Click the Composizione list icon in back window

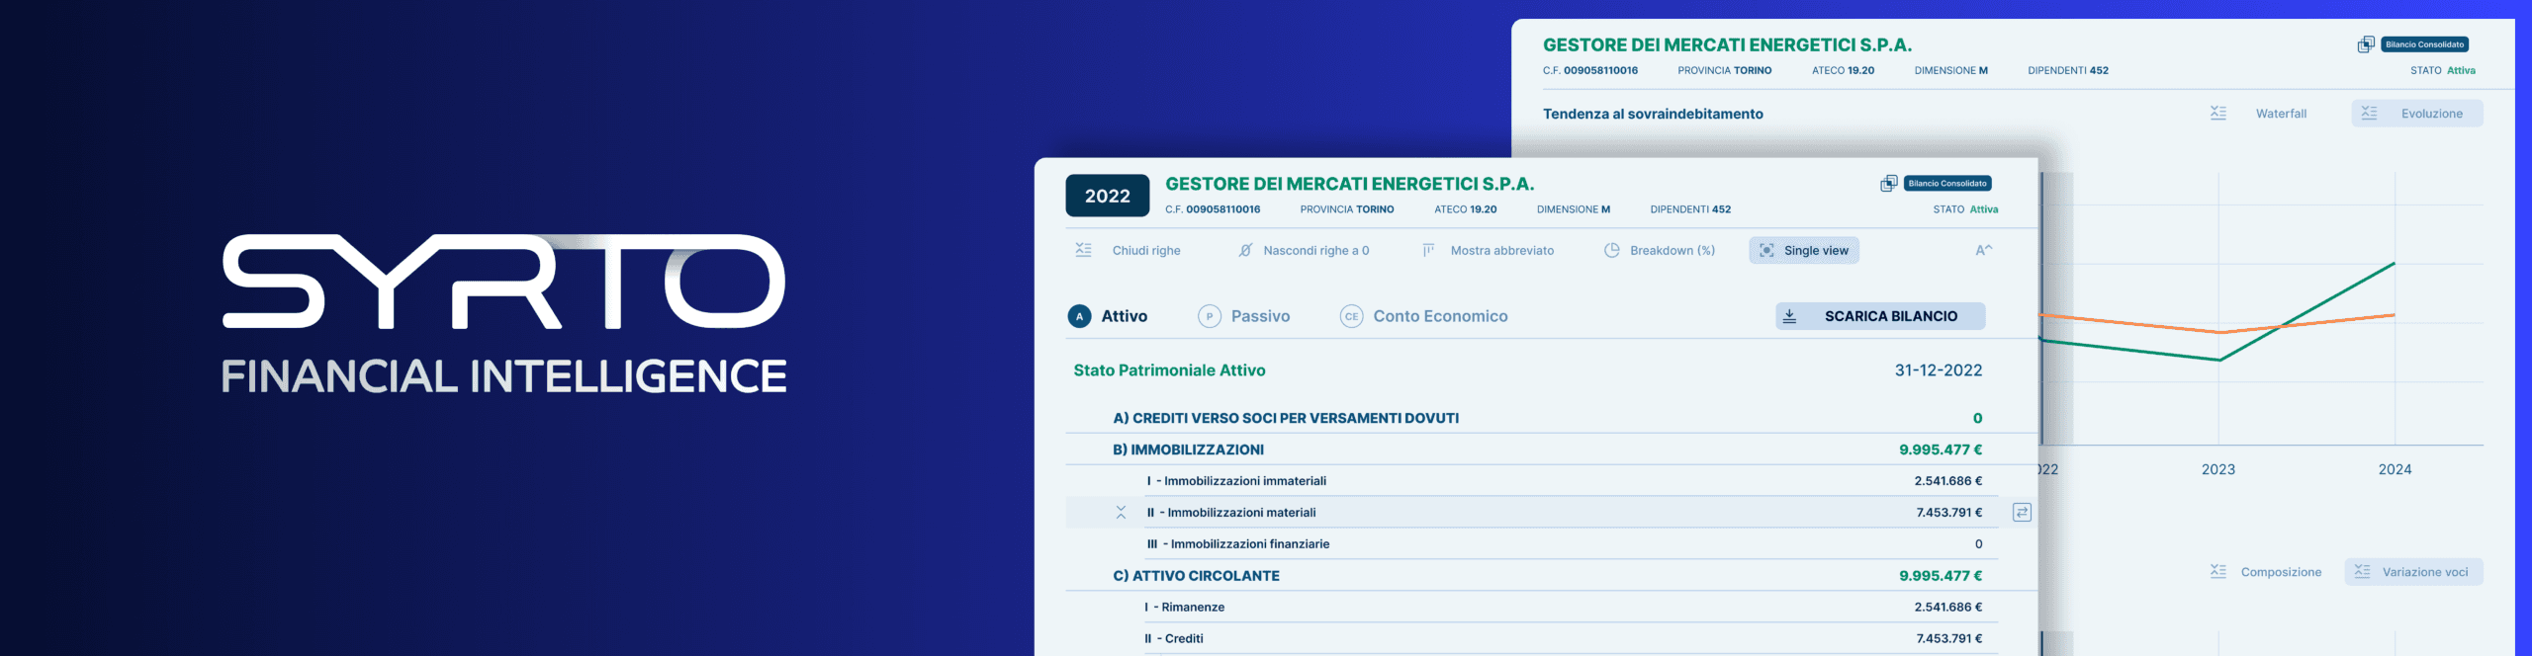(2218, 572)
